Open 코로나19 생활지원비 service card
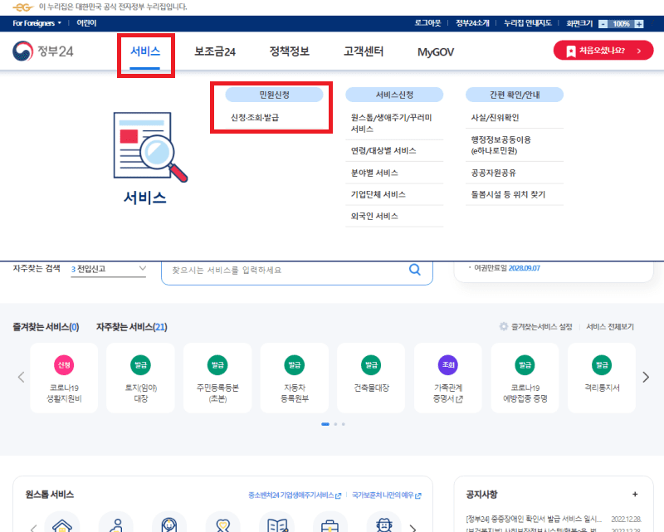 [x=64, y=378]
